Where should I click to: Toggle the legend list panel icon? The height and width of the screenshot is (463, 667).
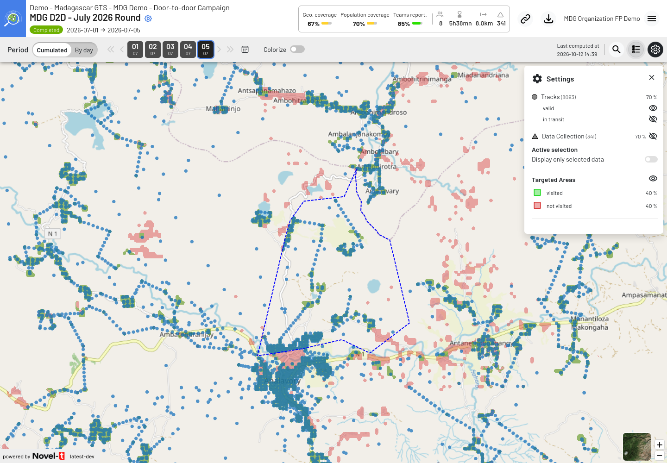pyautogui.click(x=636, y=50)
